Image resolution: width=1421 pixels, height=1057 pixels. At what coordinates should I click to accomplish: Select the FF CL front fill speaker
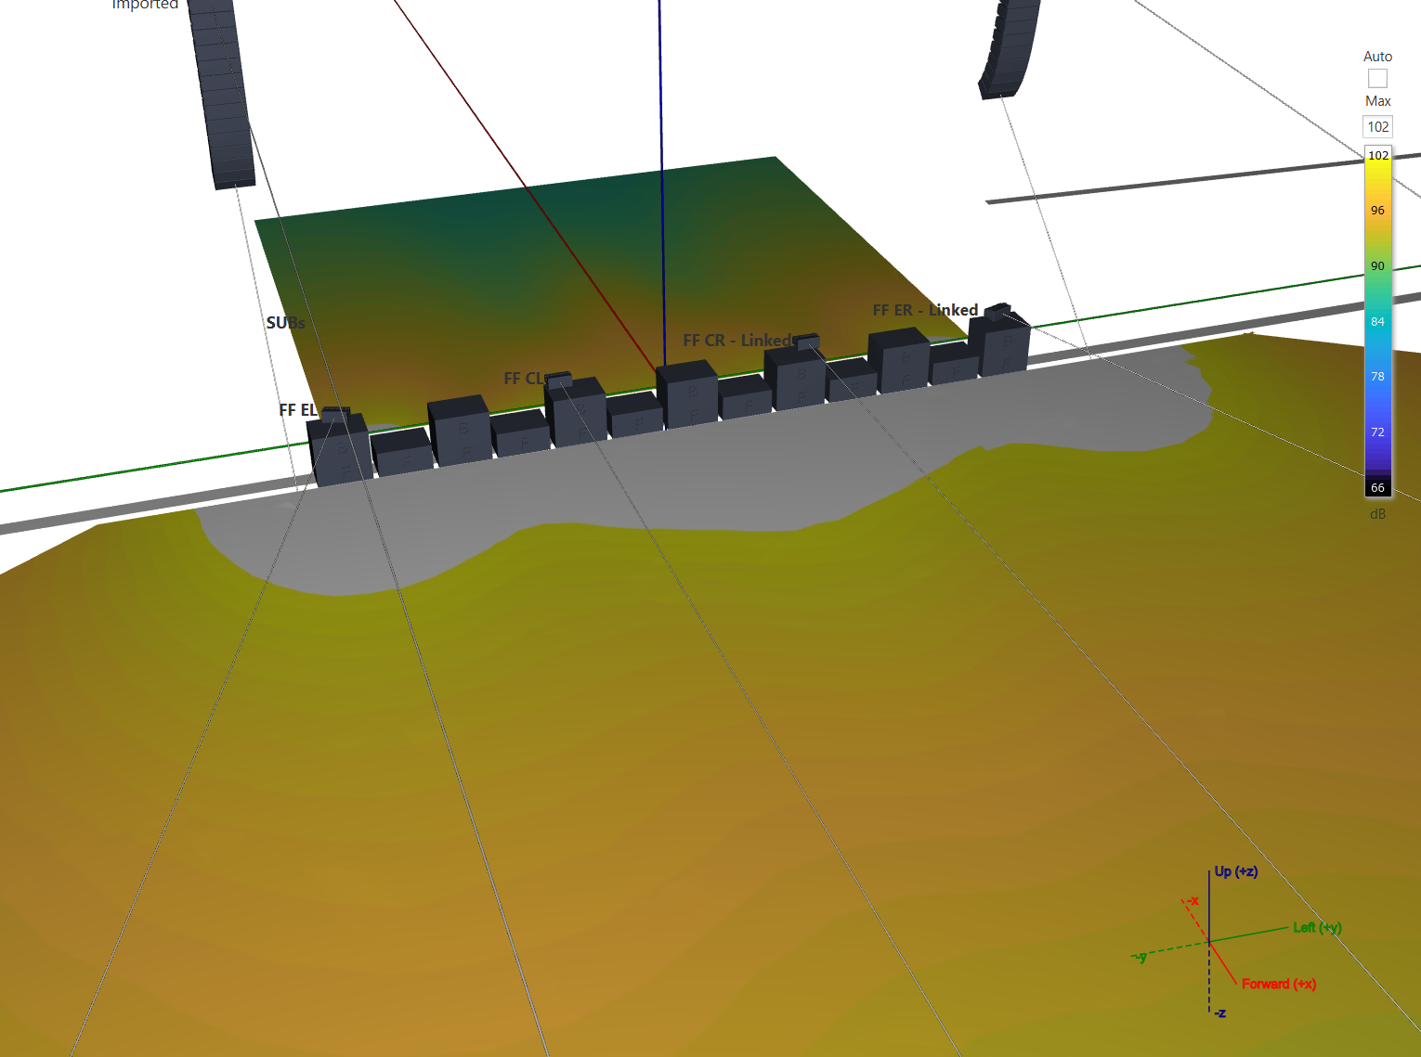tap(560, 380)
